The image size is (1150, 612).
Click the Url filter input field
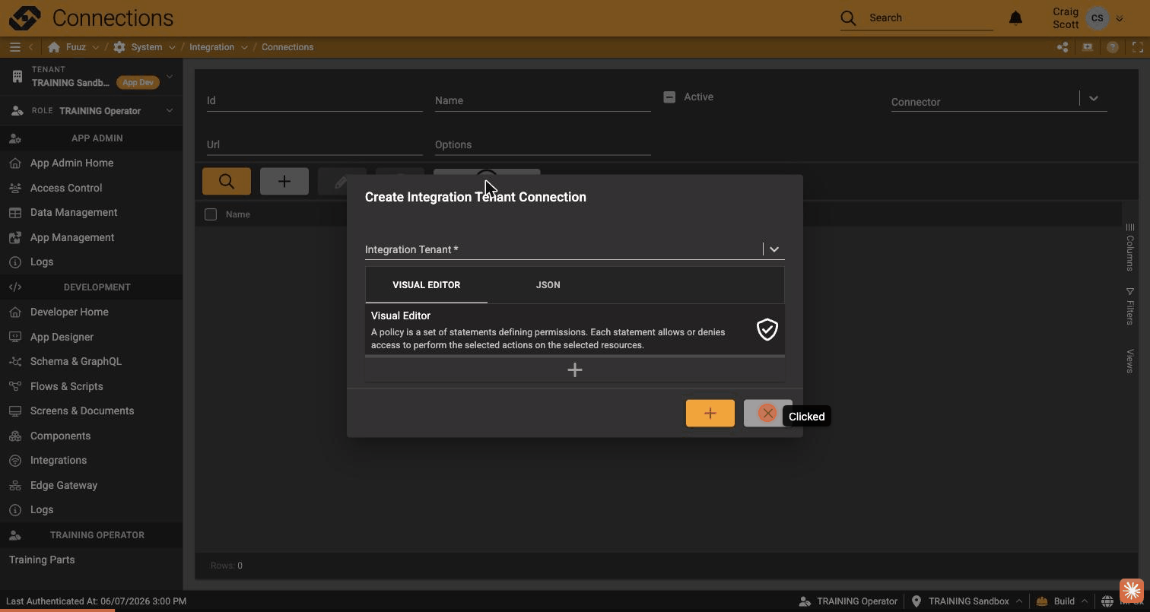point(315,144)
